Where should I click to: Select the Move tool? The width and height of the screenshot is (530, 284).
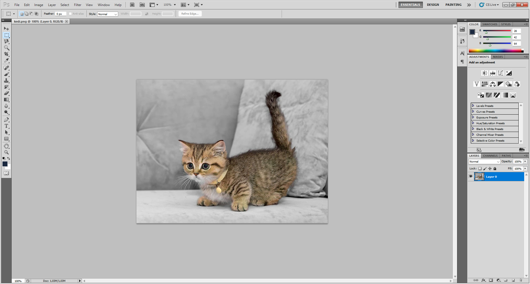6,28
